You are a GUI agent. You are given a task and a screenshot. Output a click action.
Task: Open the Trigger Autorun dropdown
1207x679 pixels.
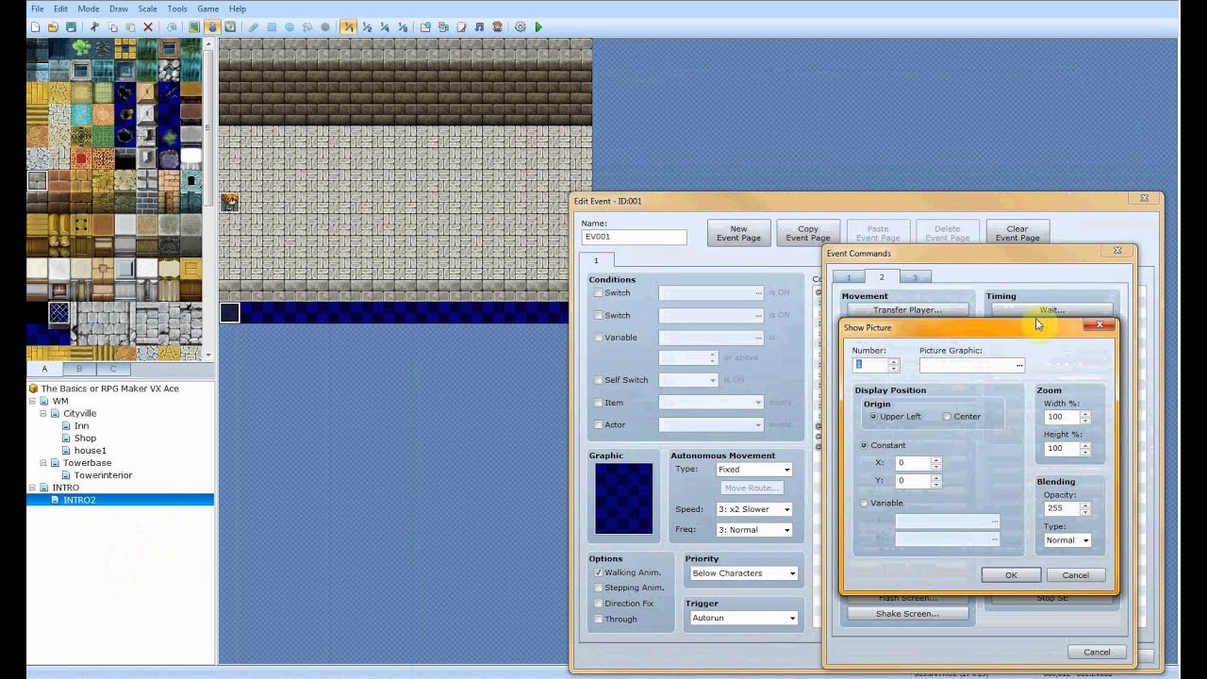[x=743, y=618]
